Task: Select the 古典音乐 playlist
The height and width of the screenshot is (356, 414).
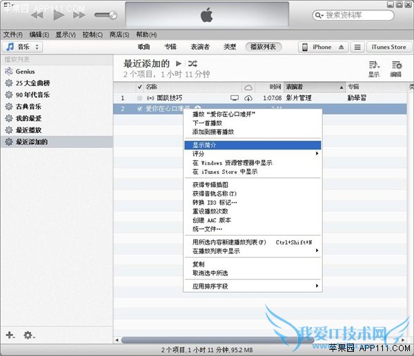Action: [x=57, y=107]
